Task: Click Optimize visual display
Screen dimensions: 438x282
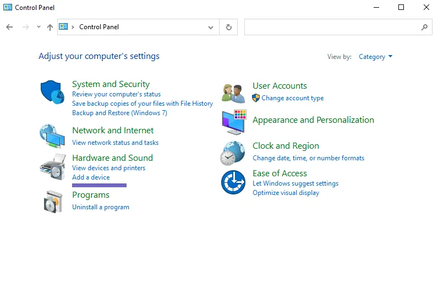Action: point(286,193)
